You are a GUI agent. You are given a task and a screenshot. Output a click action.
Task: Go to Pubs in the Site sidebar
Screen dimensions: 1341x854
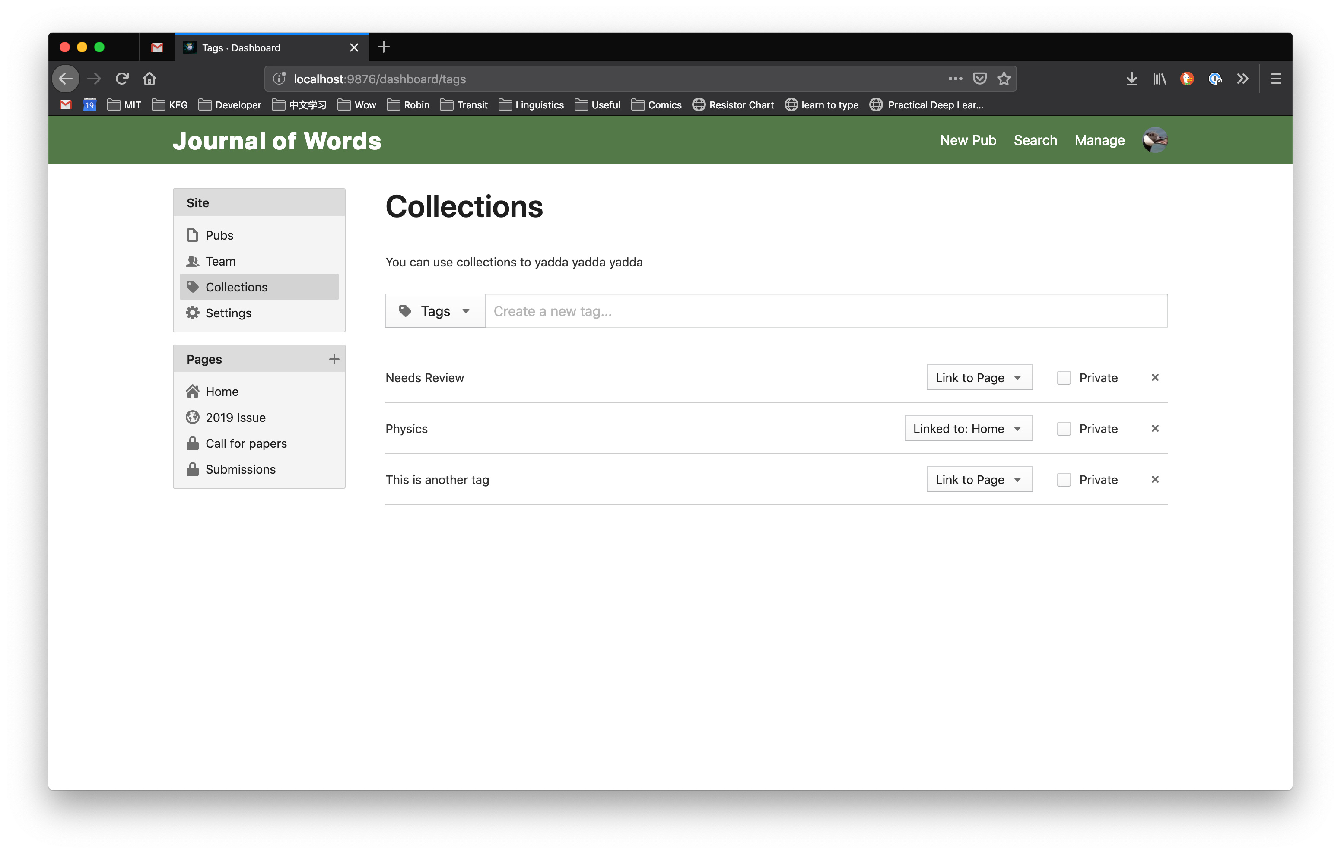pyautogui.click(x=259, y=235)
